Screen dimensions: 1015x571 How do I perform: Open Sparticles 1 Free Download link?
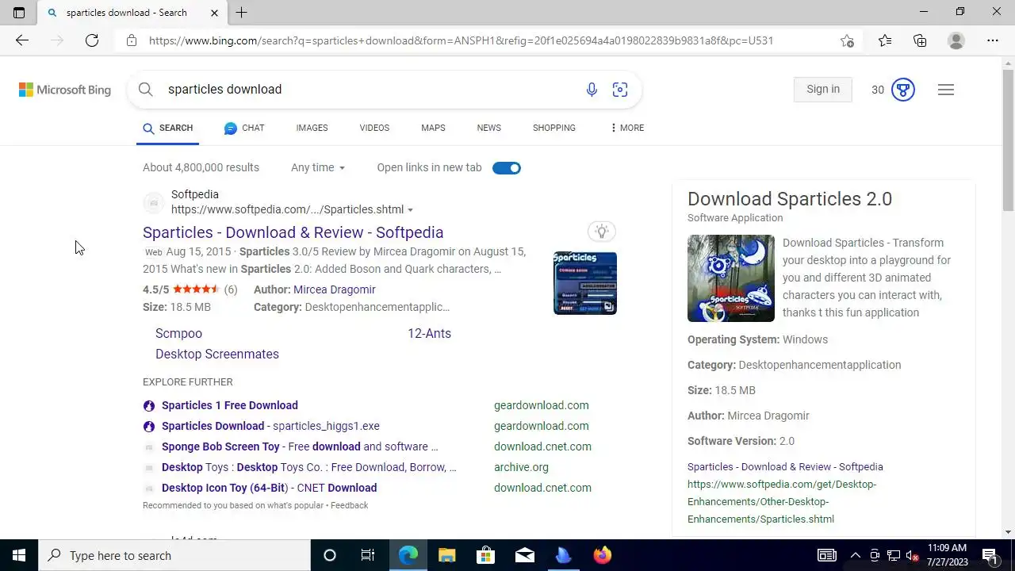click(x=230, y=405)
